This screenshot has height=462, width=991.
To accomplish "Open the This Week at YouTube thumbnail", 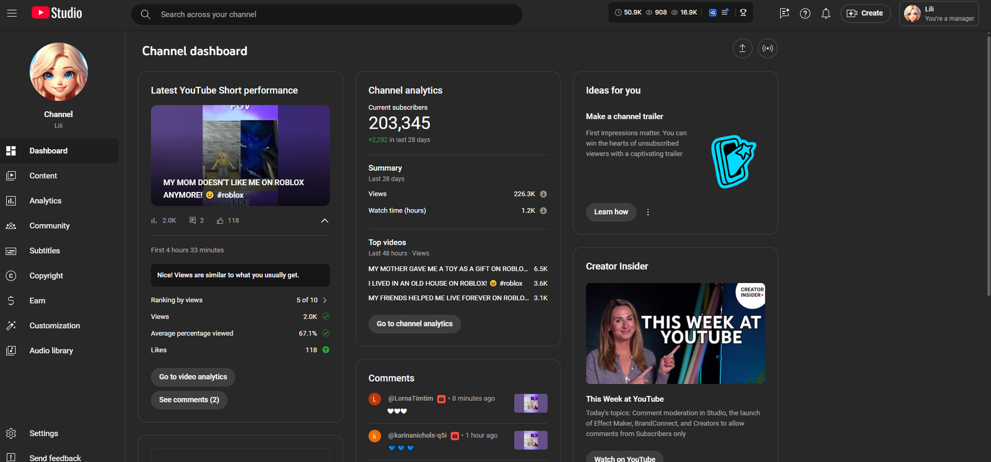I will (x=675, y=333).
